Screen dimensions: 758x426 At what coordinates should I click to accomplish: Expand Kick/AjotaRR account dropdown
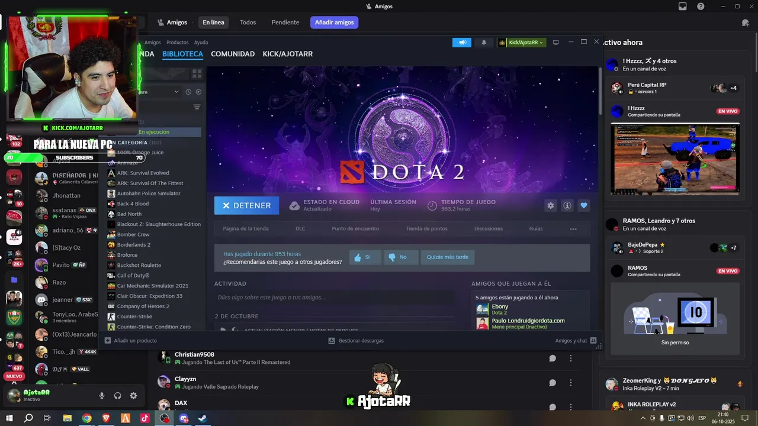(521, 43)
